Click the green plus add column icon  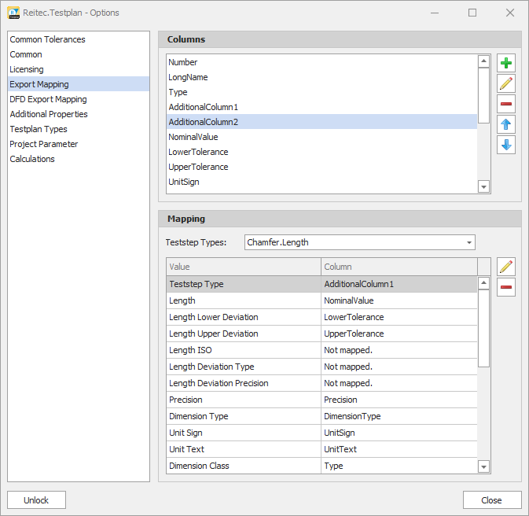(x=506, y=64)
